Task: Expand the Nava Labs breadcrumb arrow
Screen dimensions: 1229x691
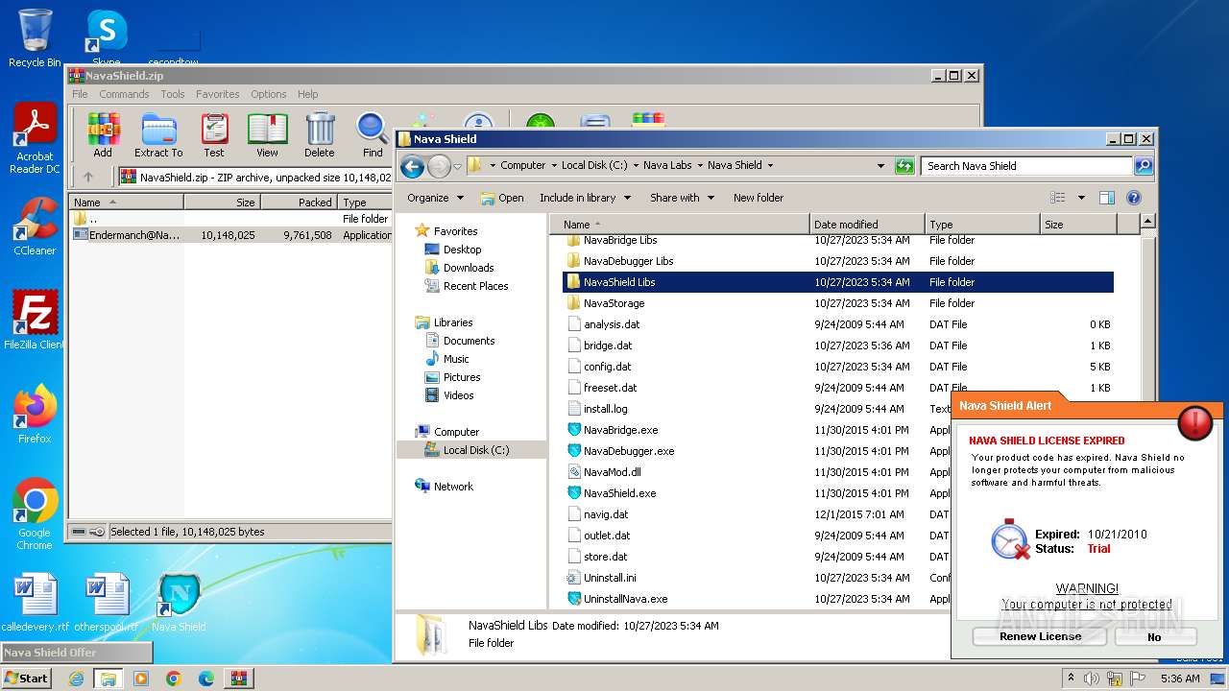Action: point(699,165)
